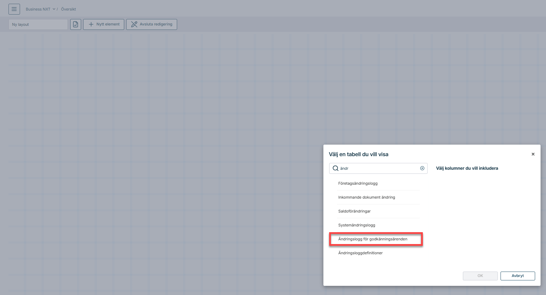Image resolution: width=546 pixels, height=295 pixels.
Task: Click the Business NXT breadcrumb label
Action: [38, 9]
